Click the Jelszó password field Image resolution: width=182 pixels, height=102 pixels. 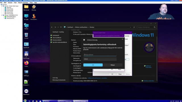tap(100, 59)
